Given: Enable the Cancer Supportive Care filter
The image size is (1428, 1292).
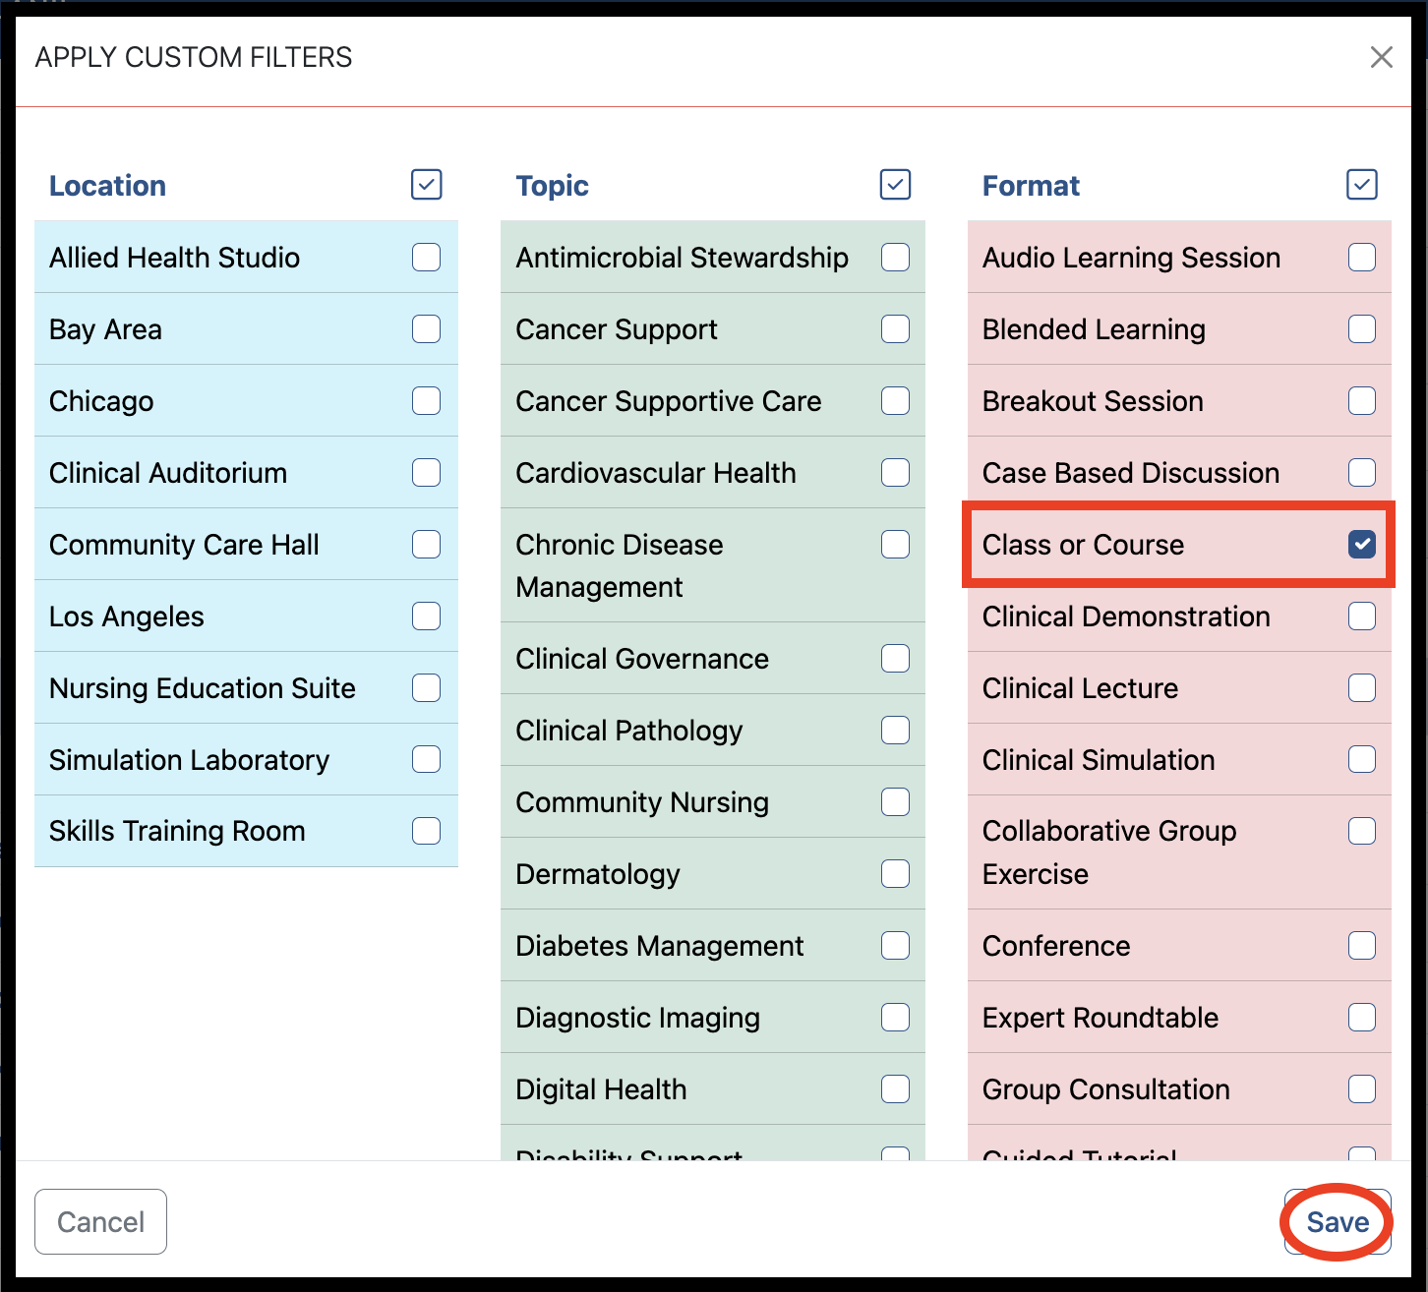Looking at the screenshot, I should coord(895,401).
